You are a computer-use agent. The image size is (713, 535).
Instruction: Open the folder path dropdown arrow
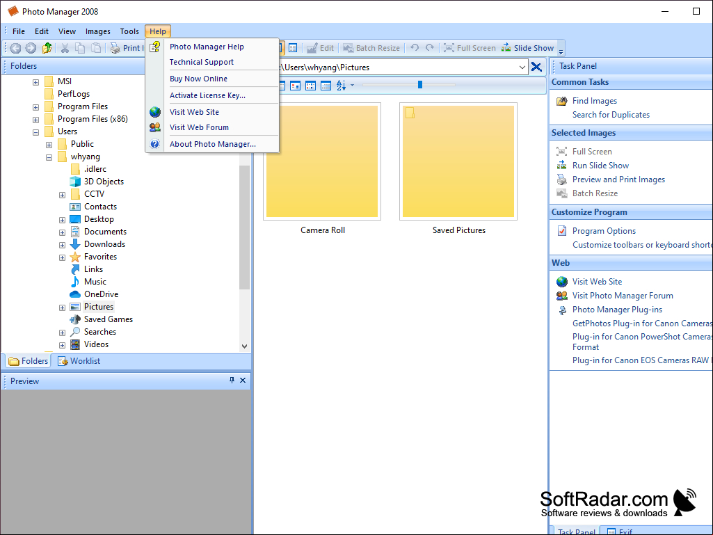[x=522, y=67]
